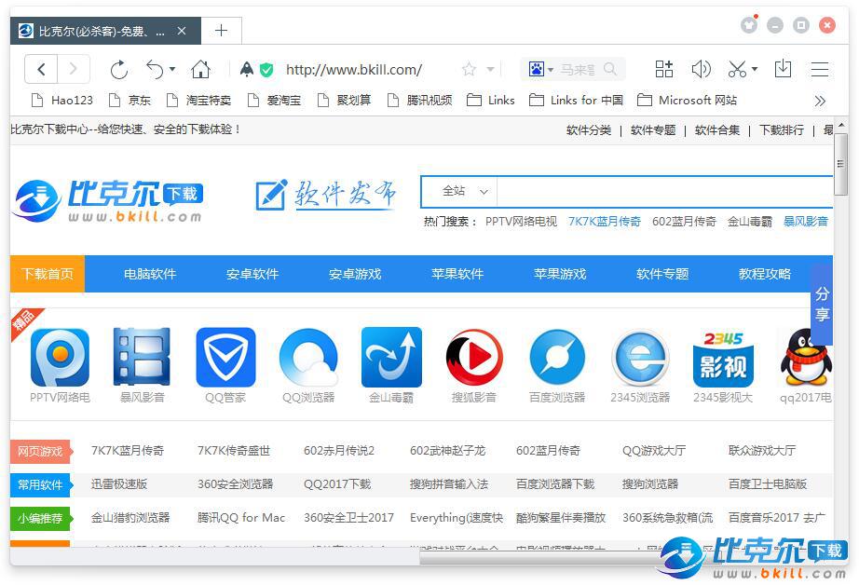Click the undo closed tab icon
The width and height of the screenshot is (859, 585).
pos(155,70)
